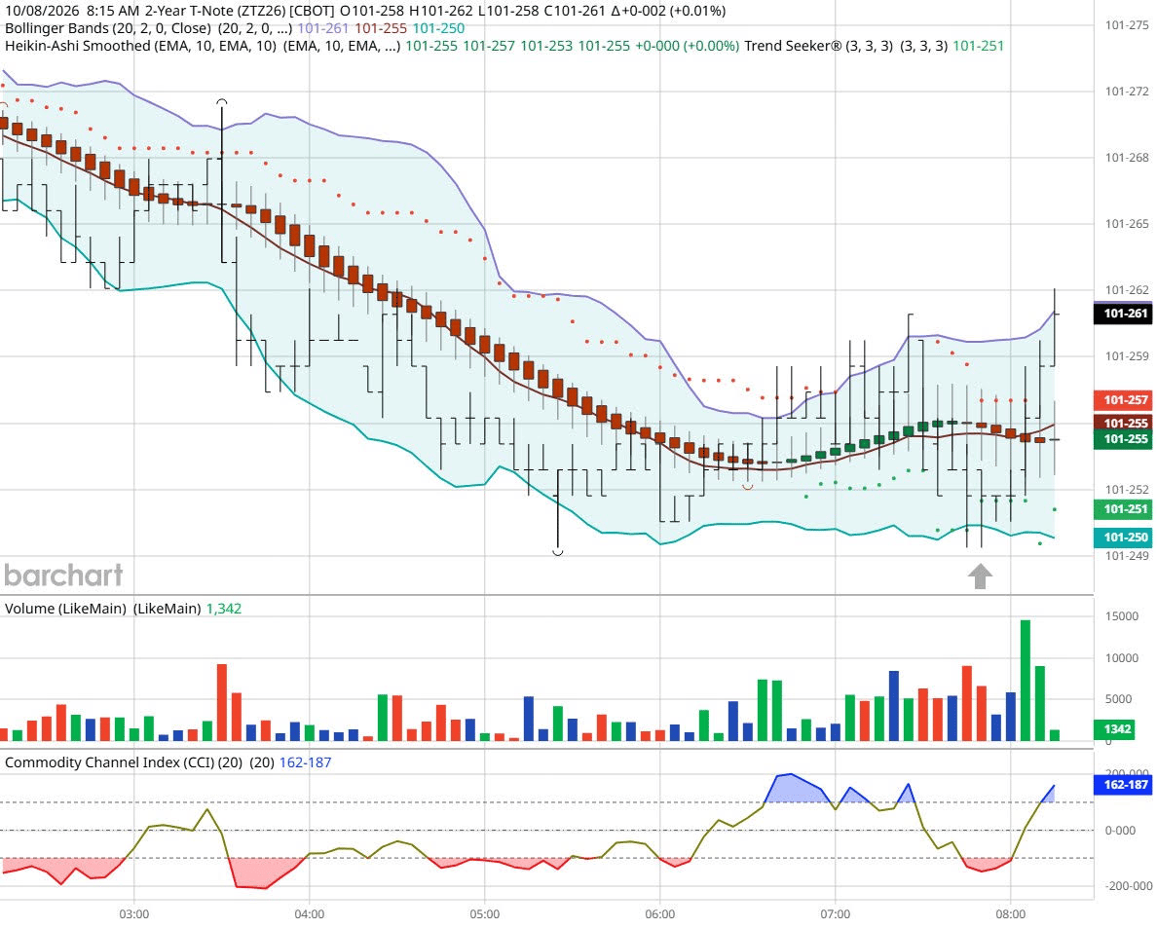
Task: Click the 101-268 price axis label
Action: 1126,158
